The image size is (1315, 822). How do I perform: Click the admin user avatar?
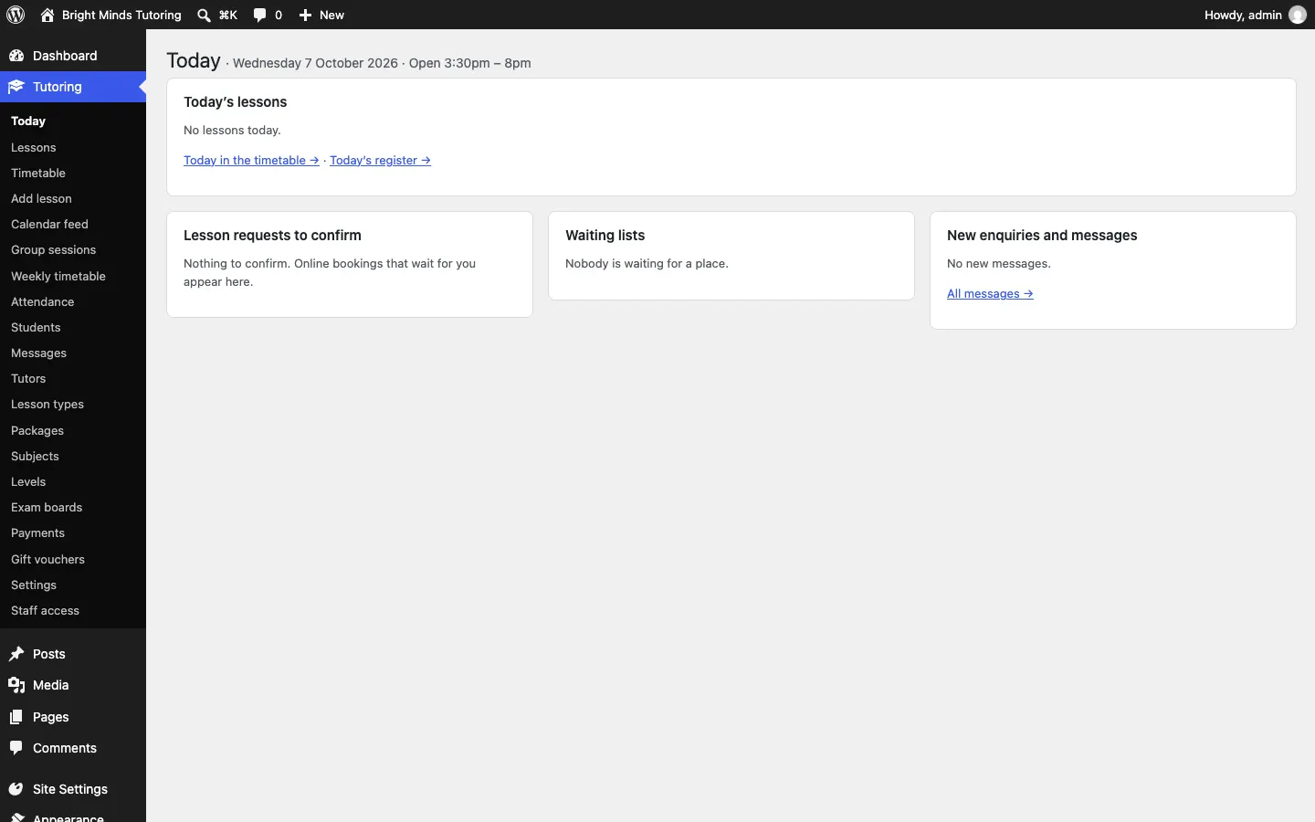1298,15
